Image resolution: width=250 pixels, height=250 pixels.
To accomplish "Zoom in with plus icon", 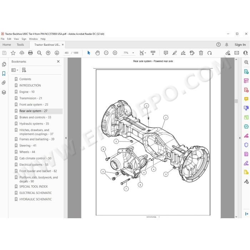I will (x=115, y=53).
